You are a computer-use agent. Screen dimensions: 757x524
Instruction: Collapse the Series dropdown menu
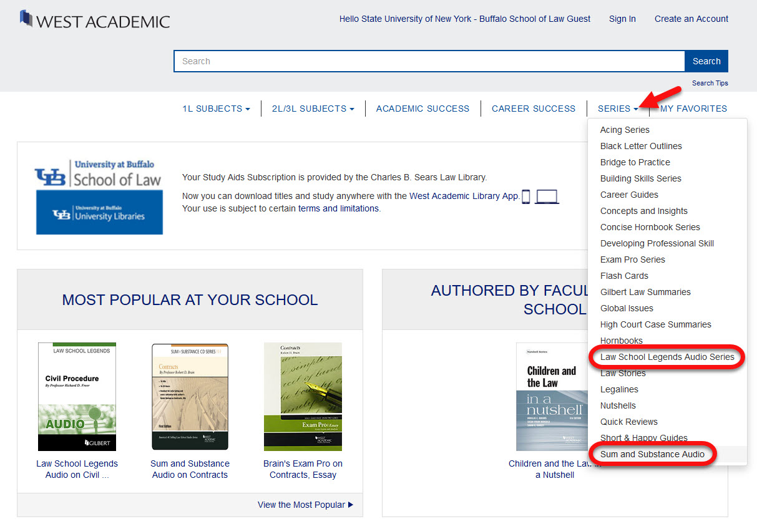[618, 109]
